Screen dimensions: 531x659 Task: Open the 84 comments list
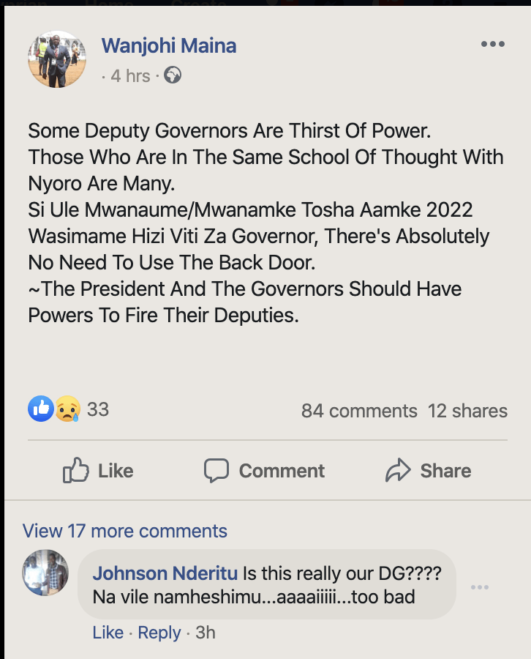(x=359, y=411)
